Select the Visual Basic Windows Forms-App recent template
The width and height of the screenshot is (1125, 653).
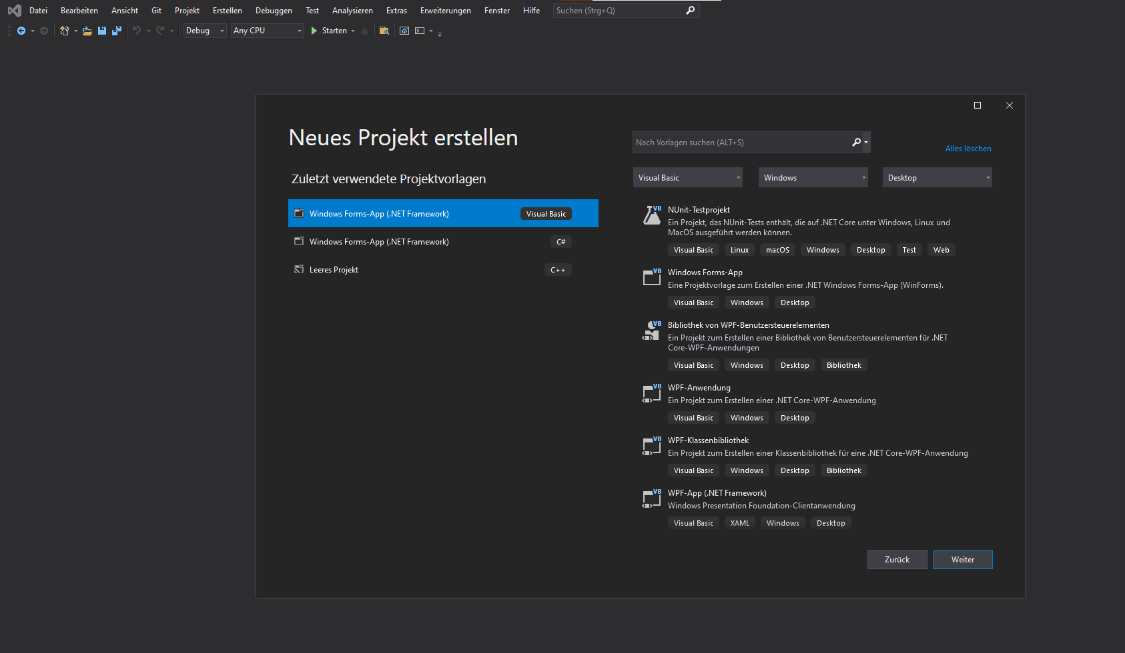(x=443, y=213)
